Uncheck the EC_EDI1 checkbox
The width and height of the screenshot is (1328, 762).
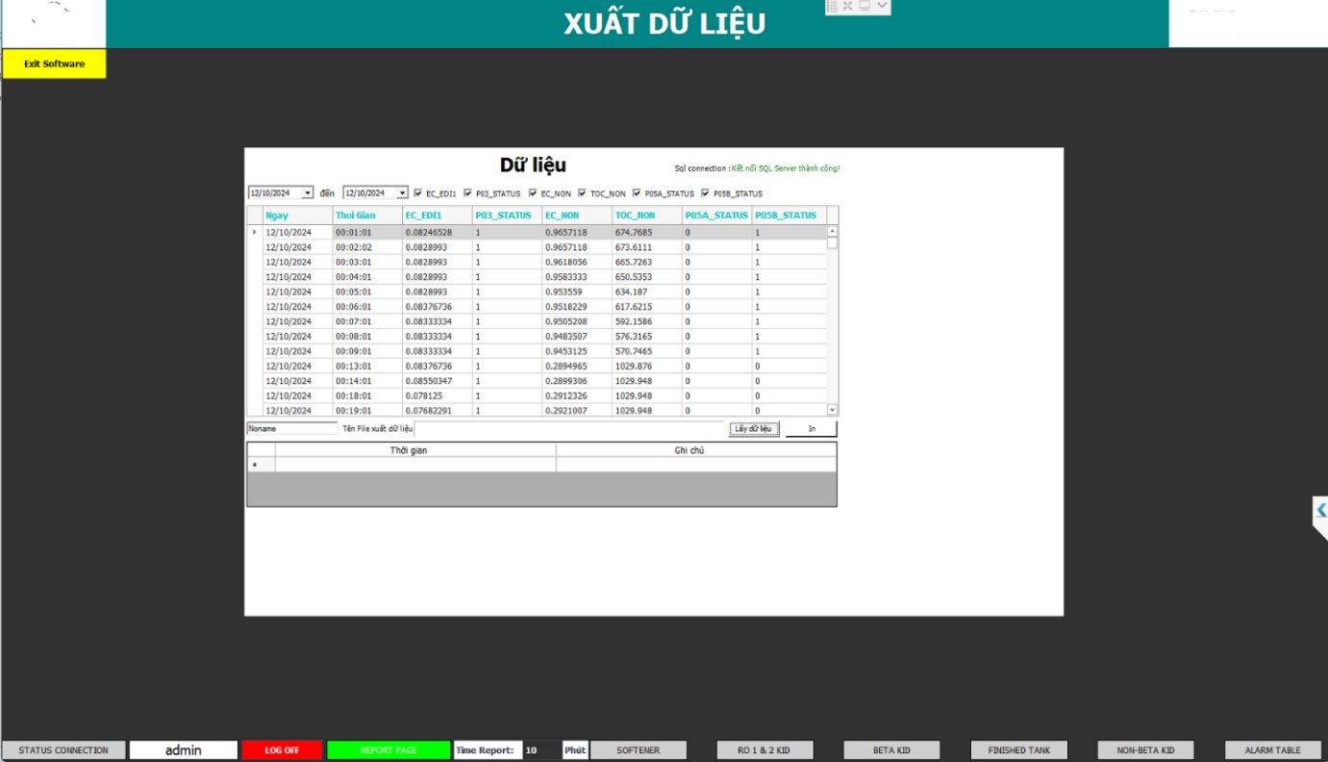coord(417,193)
